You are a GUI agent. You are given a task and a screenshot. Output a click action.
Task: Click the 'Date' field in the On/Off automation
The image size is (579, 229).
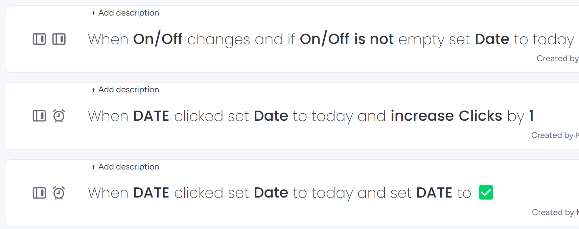492,39
